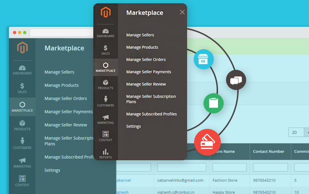Image resolution: width=309 pixels, height=194 pixels.
Task: Close the front Marketplace panel
Action: (x=182, y=12)
